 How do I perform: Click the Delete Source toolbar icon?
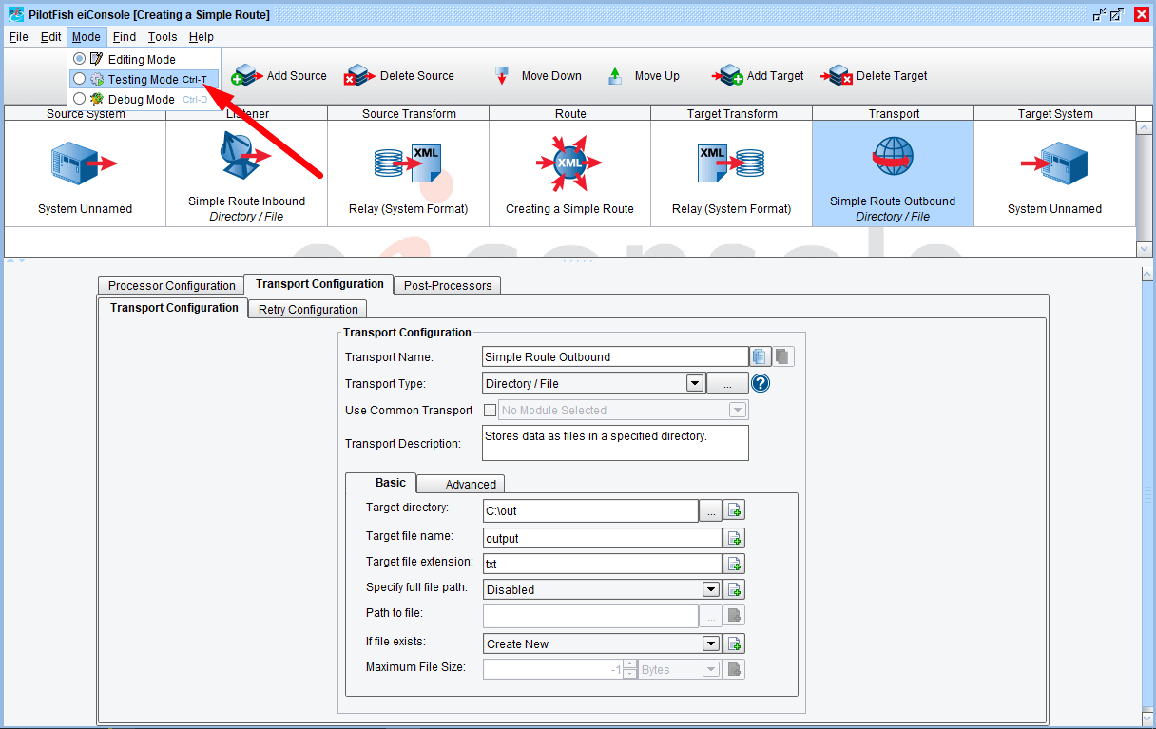coord(358,76)
